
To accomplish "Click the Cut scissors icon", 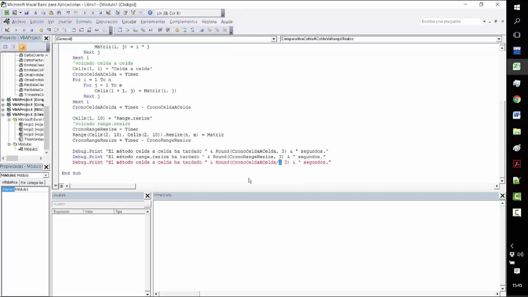I will click(x=35, y=13).
